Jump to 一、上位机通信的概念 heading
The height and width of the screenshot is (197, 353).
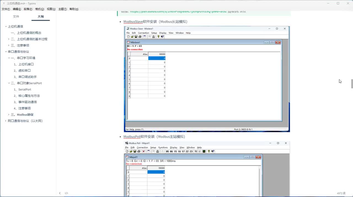point(26,33)
